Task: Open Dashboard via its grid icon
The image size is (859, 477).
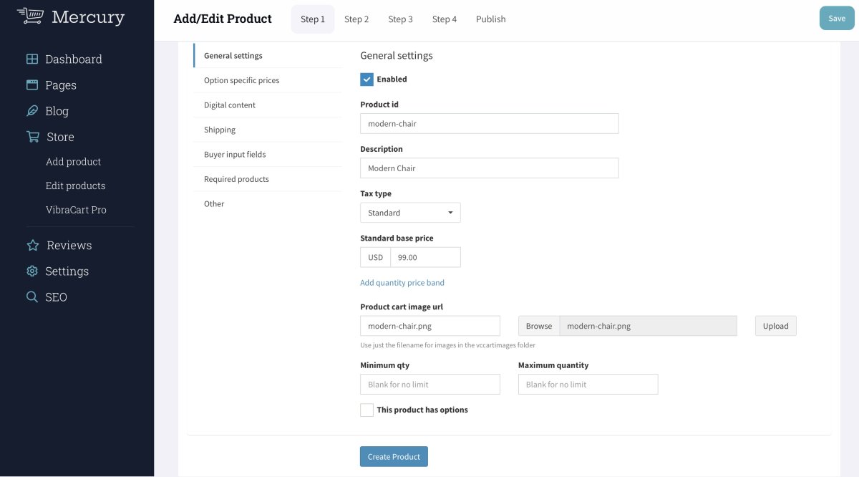Action: 32,59
